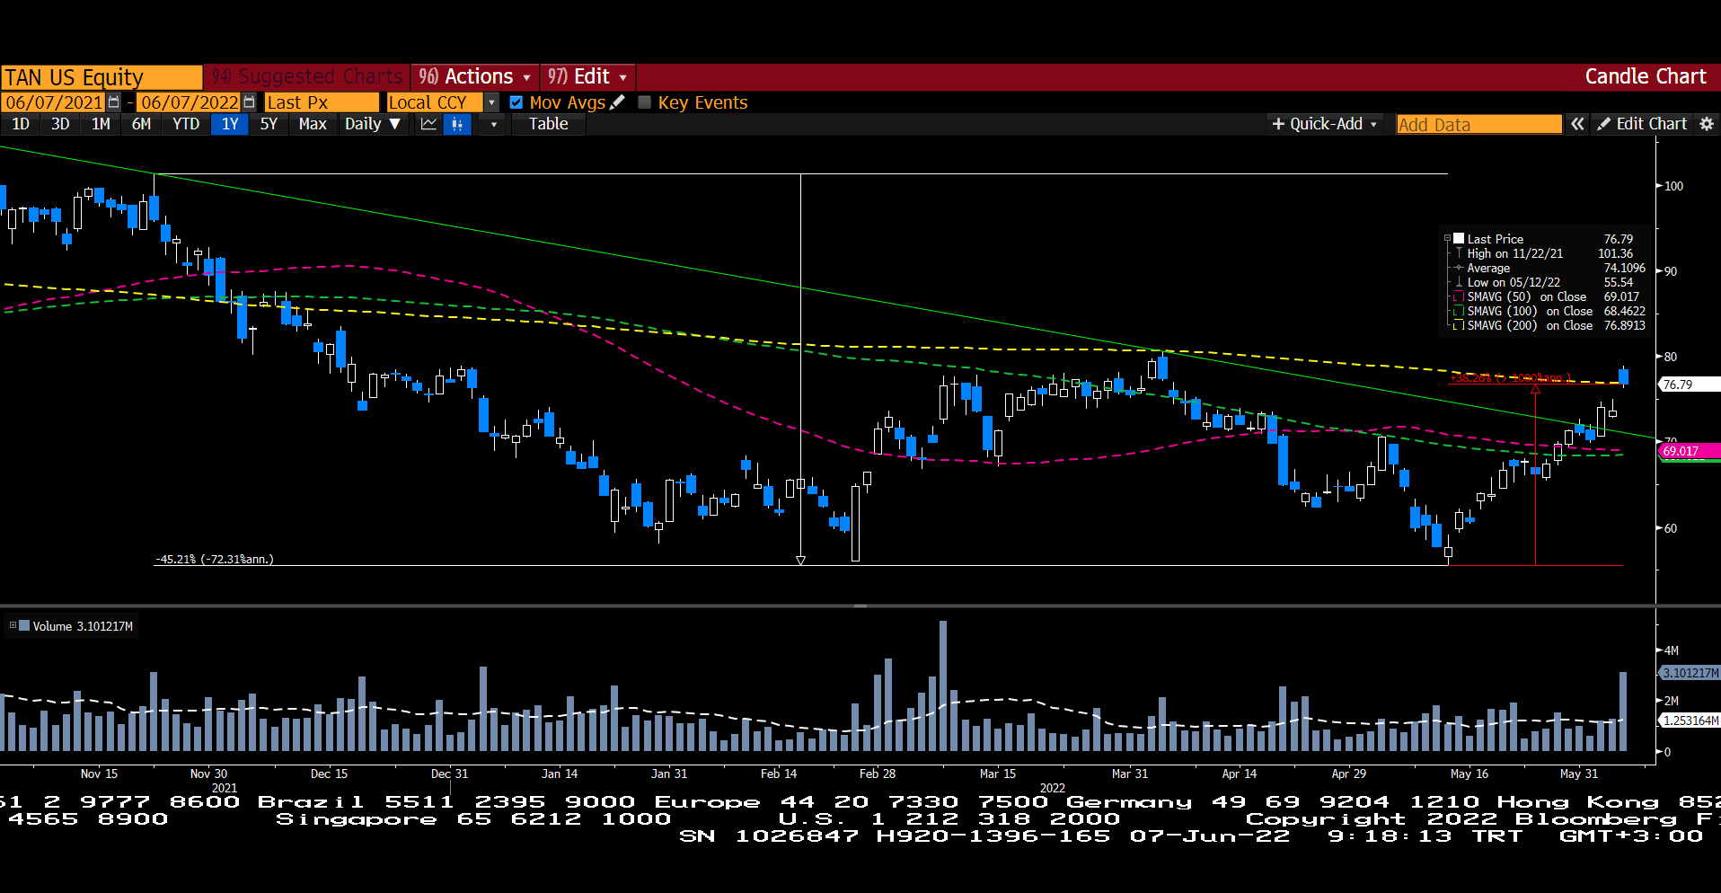
Task: Click the Add Data input box
Action: click(1479, 124)
